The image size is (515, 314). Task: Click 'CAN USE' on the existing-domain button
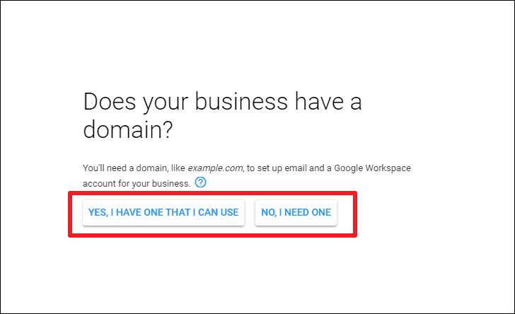coord(218,212)
